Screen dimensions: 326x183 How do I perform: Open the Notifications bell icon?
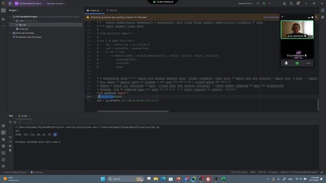pos(322,10)
